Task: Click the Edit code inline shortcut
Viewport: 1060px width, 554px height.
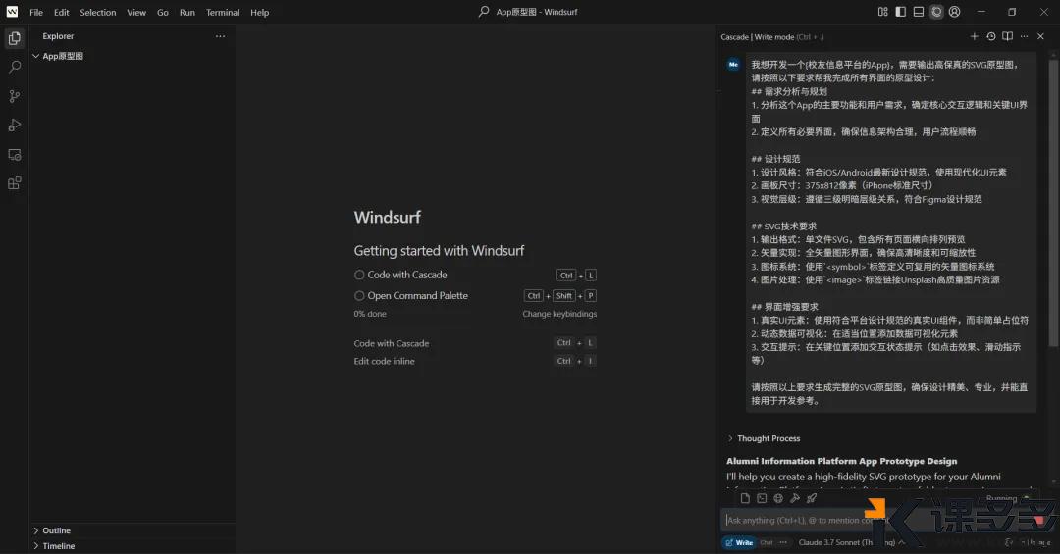Action: coord(384,361)
